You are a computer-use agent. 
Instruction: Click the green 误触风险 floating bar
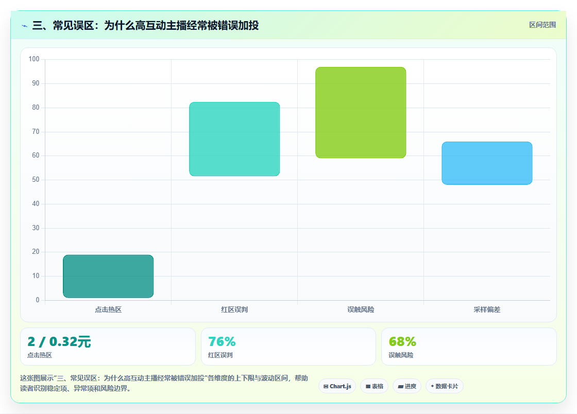[361, 112]
